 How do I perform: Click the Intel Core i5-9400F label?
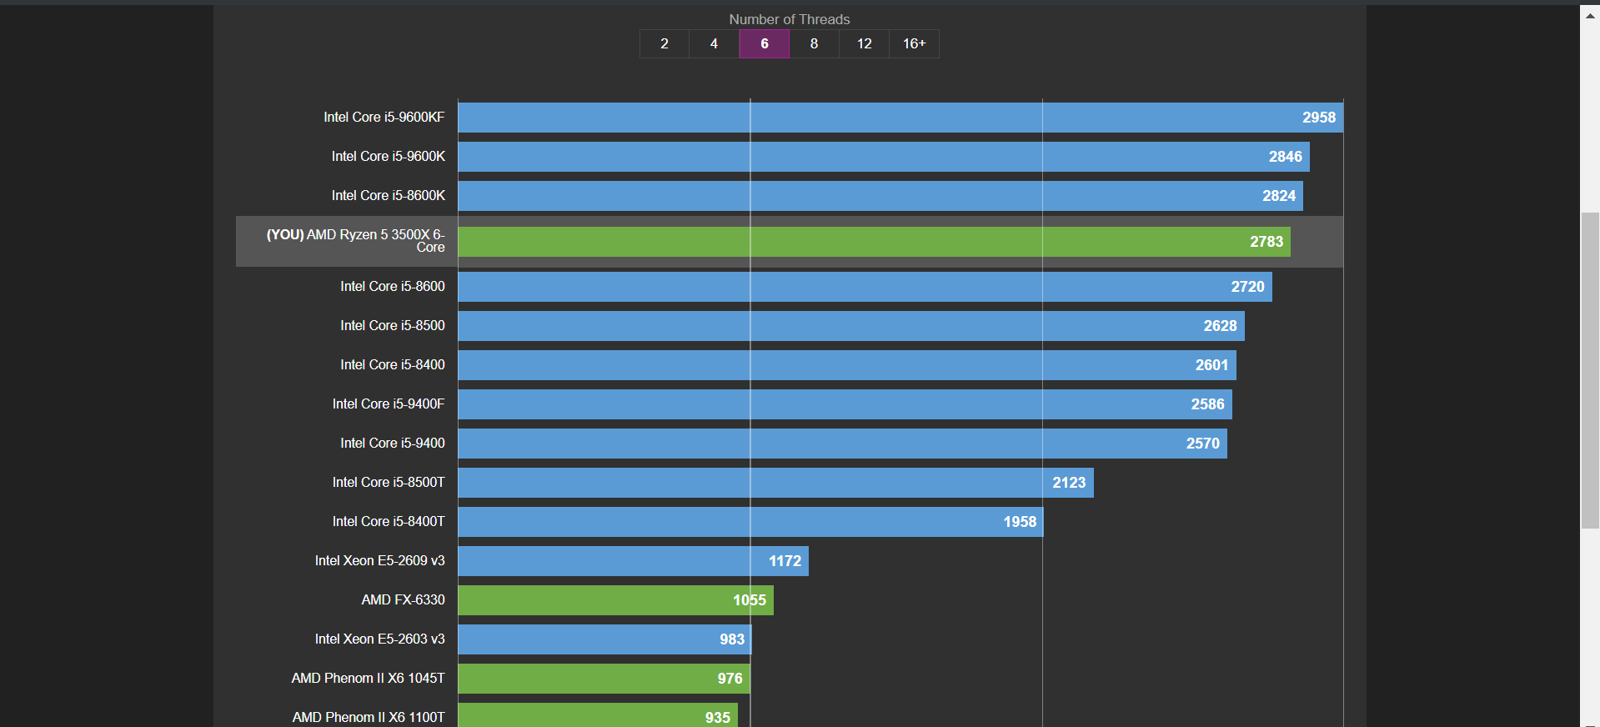389,404
